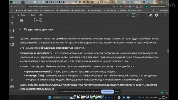Open the browser Extensions puzzle icon
This screenshot has height=100, width=178.
pyautogui.click(x=141, y=7)
